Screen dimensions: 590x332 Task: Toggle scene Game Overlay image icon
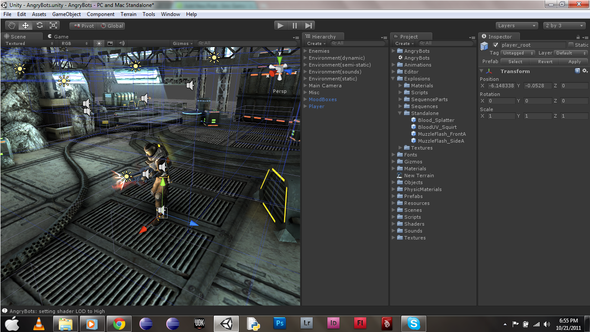(x=110, y=43)
